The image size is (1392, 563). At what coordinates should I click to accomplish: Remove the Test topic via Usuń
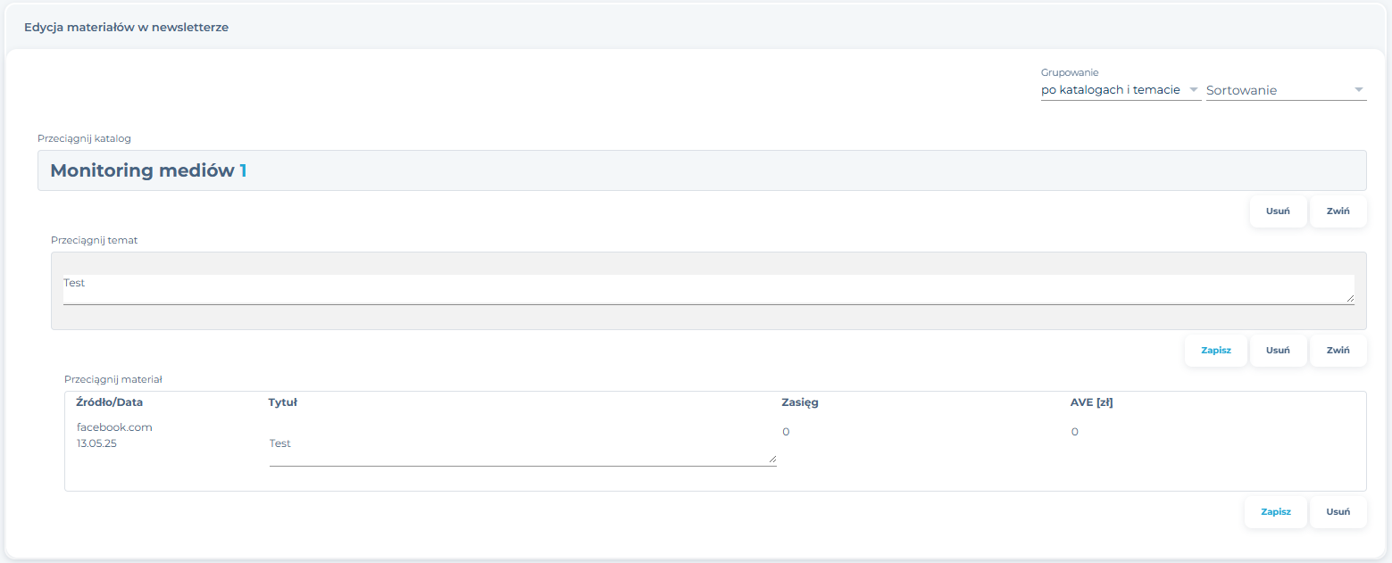coord(1278,351)
